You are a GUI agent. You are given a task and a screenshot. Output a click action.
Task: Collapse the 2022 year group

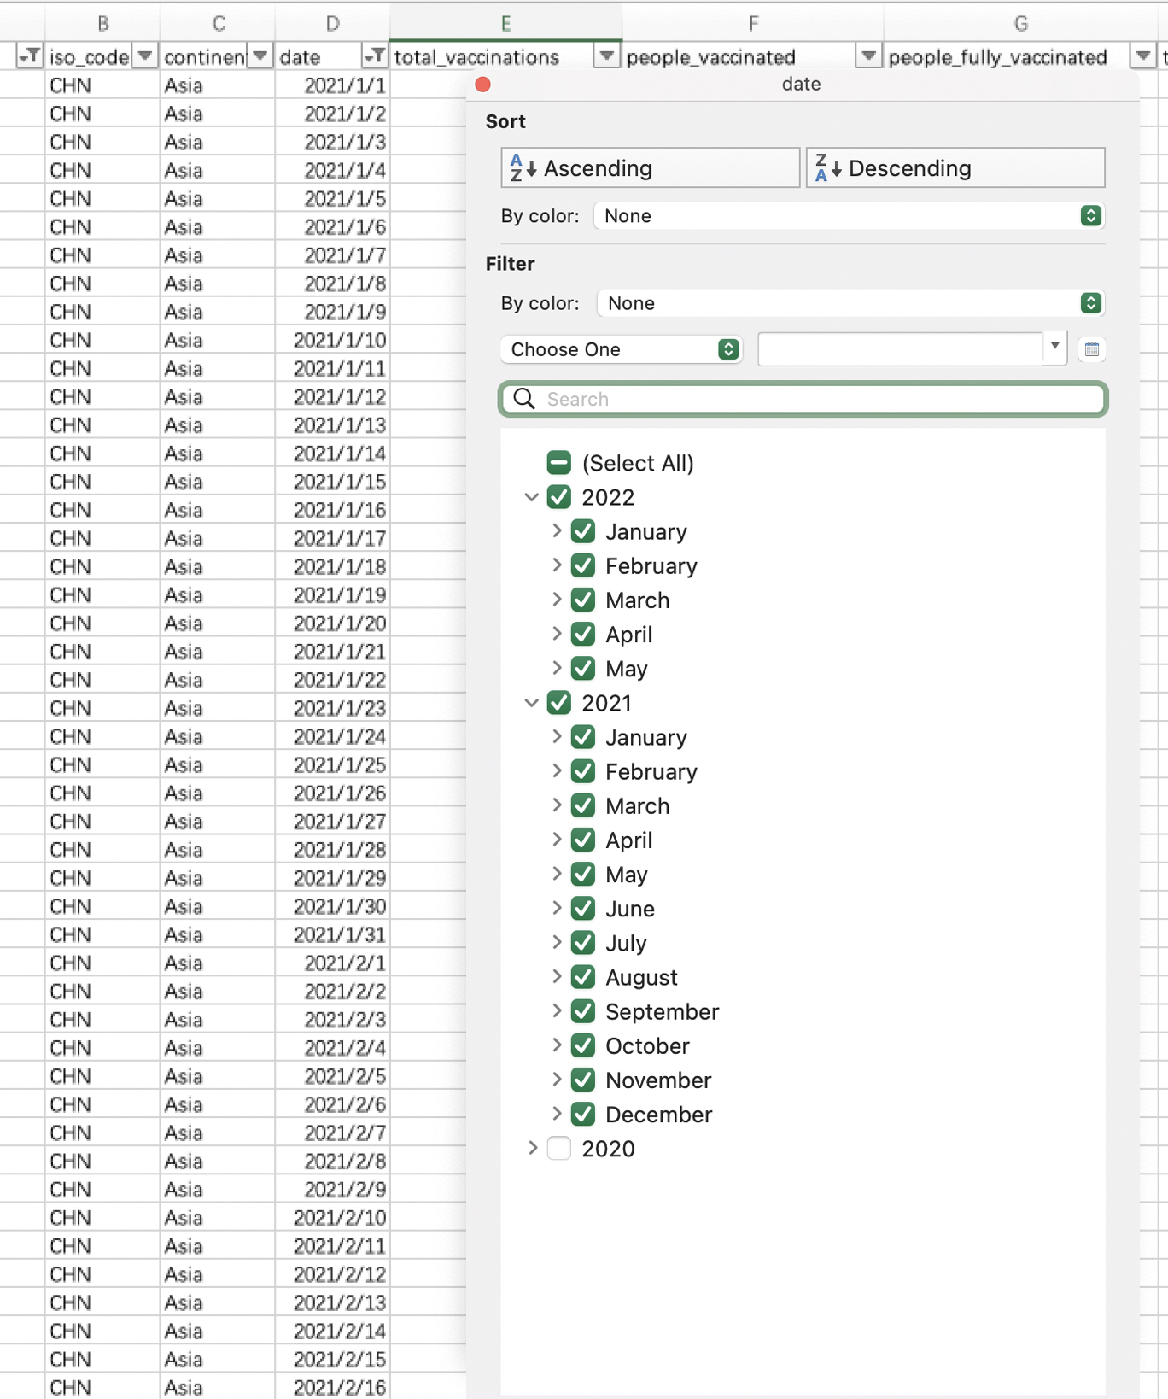coord(531,497)
